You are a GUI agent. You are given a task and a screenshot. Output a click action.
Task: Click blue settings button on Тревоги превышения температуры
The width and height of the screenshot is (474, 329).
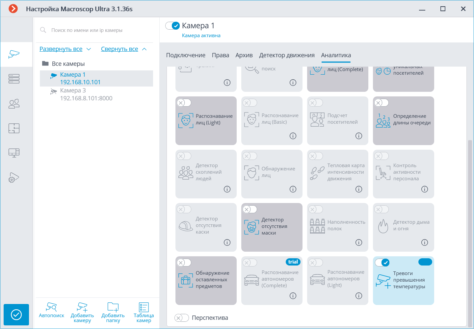coord(425,262)
